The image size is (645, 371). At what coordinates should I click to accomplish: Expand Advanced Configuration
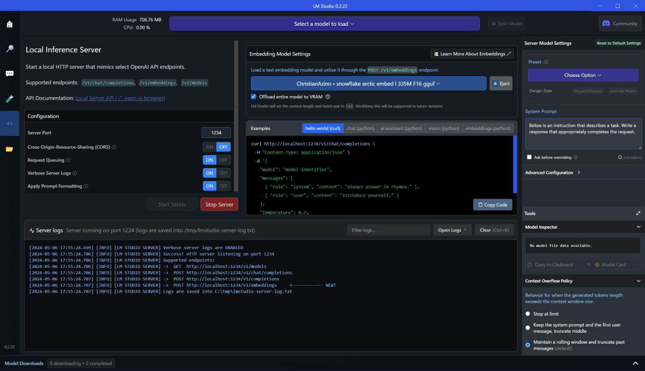pyautogui.click(x=553, y=172)
